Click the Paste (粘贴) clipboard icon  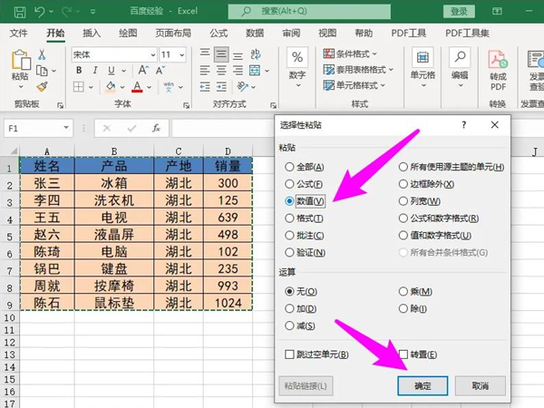[x=21, y=62]
